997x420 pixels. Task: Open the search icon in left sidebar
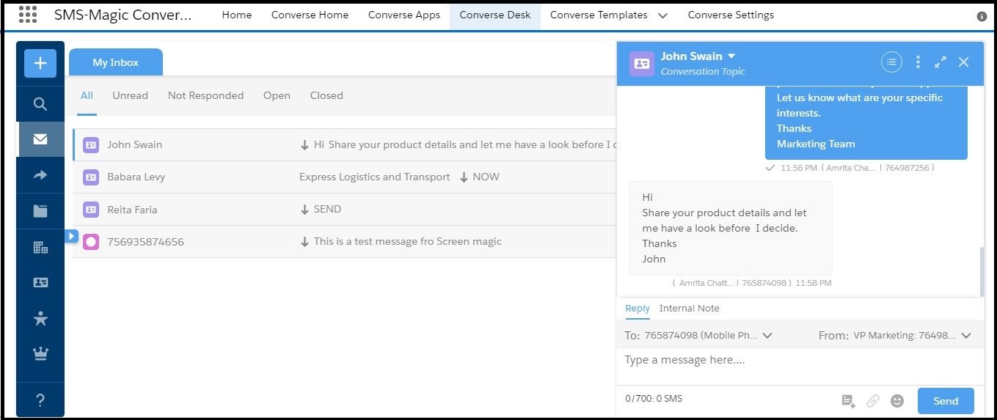(40, 103)
